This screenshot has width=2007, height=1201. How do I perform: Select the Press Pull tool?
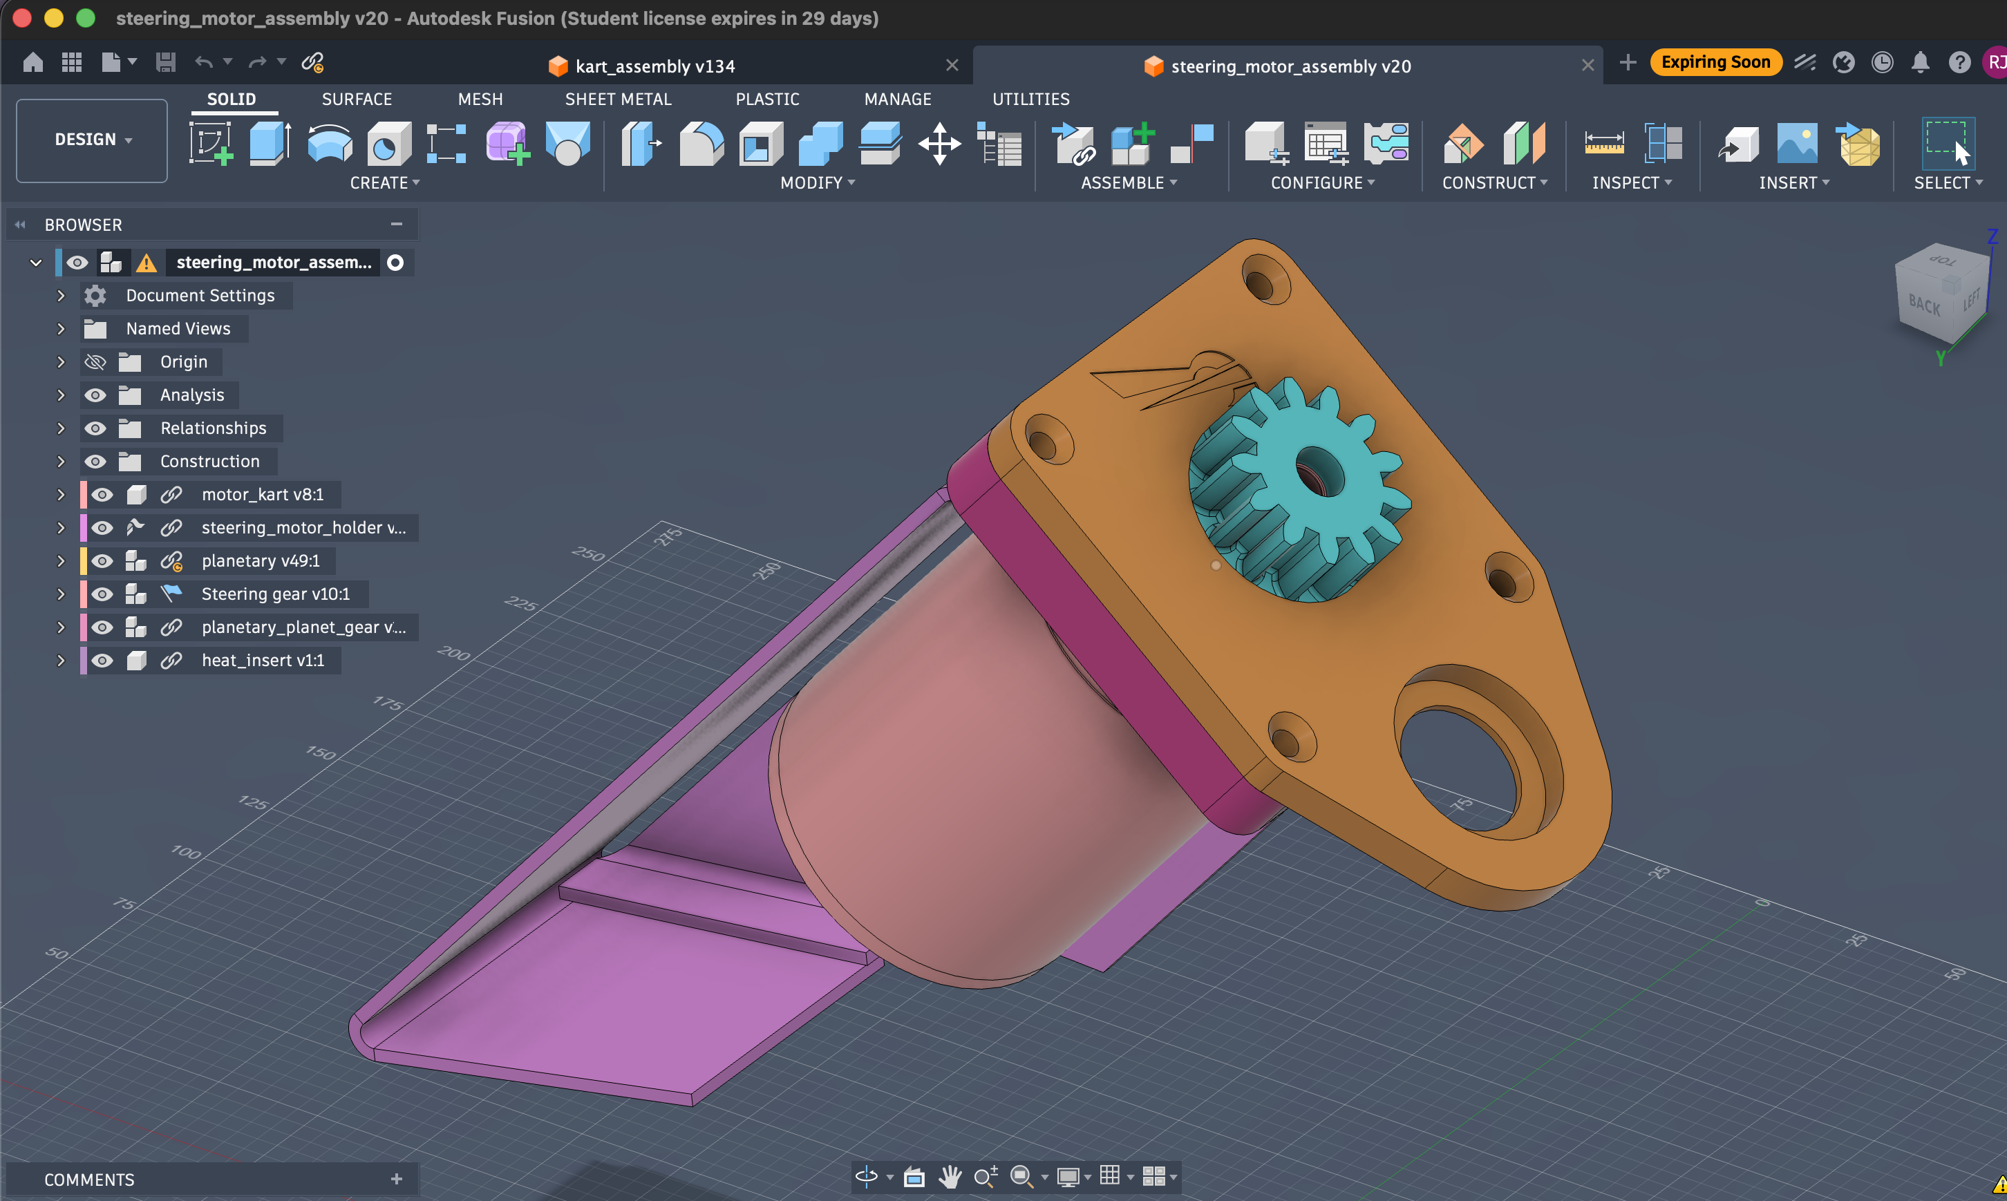[641, 144]
